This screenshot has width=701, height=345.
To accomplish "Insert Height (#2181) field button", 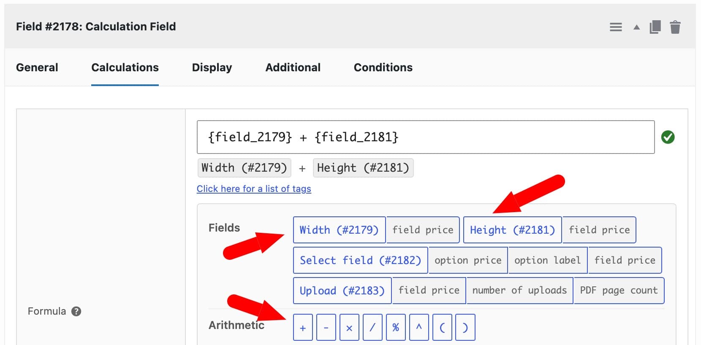I will 512,230.
